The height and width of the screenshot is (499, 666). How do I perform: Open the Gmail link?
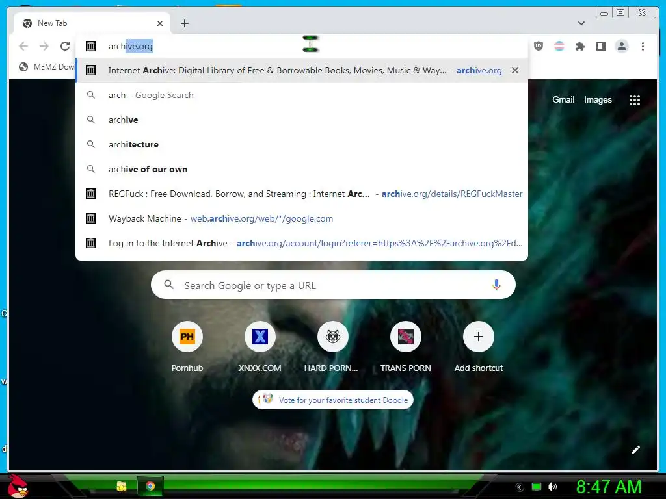click(563, 99)
